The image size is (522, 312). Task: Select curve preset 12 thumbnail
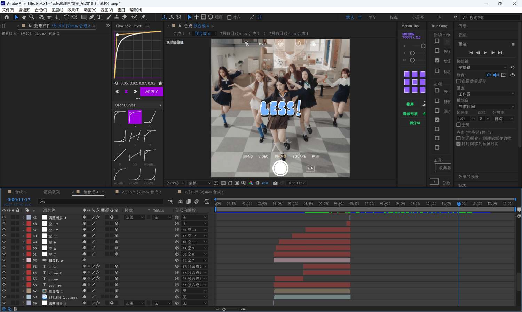[135, 117]
